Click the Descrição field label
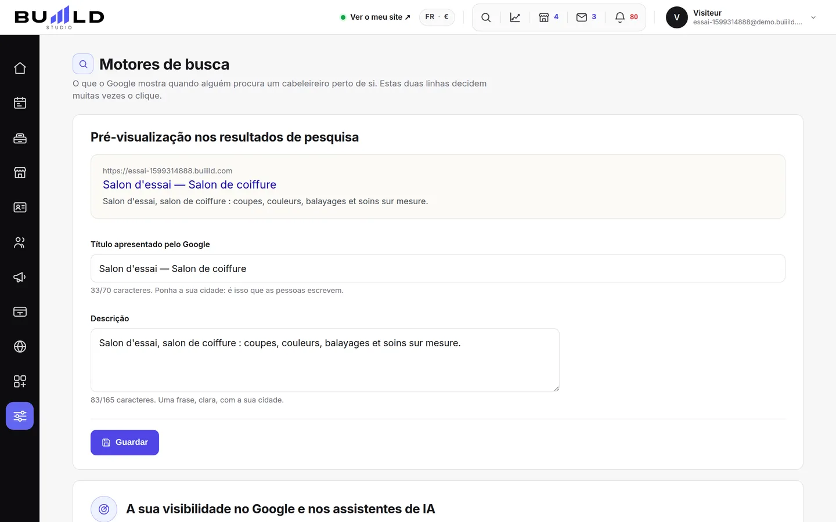836x522 pixels. (110, 318)
